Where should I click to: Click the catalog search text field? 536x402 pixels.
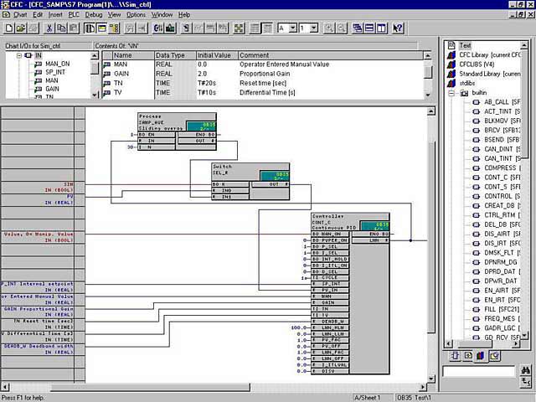pyautogui.click(x=478, y=371)
